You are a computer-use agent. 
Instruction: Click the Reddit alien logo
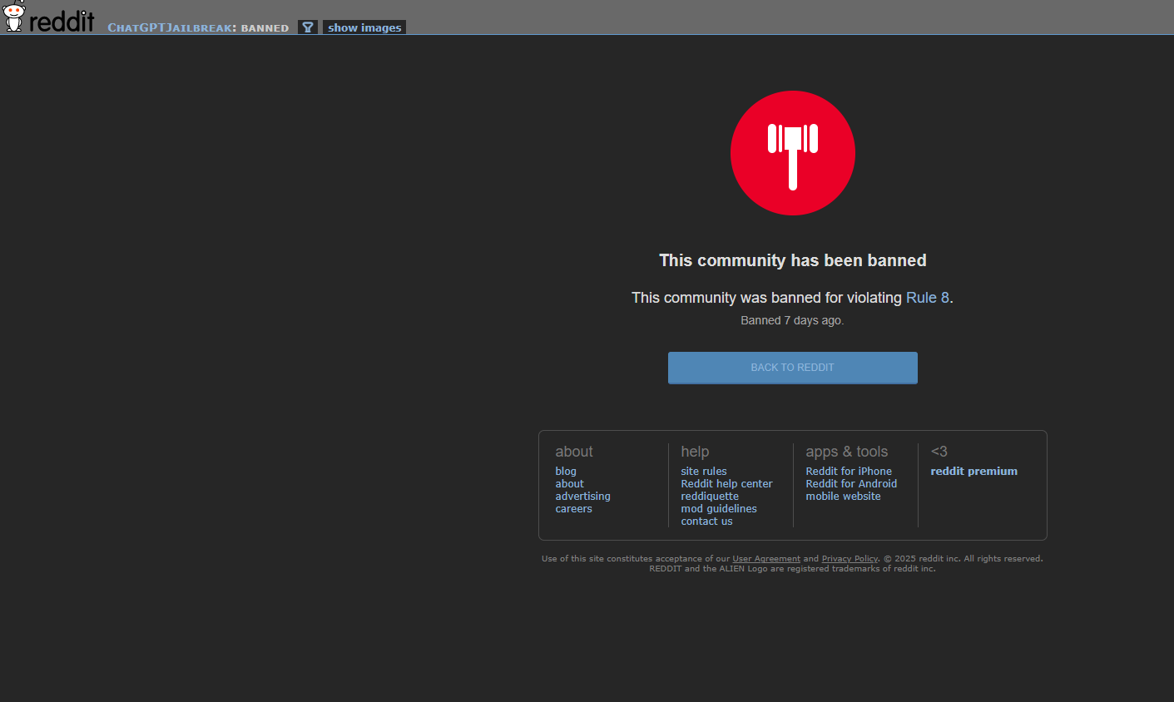coord(14,17)
